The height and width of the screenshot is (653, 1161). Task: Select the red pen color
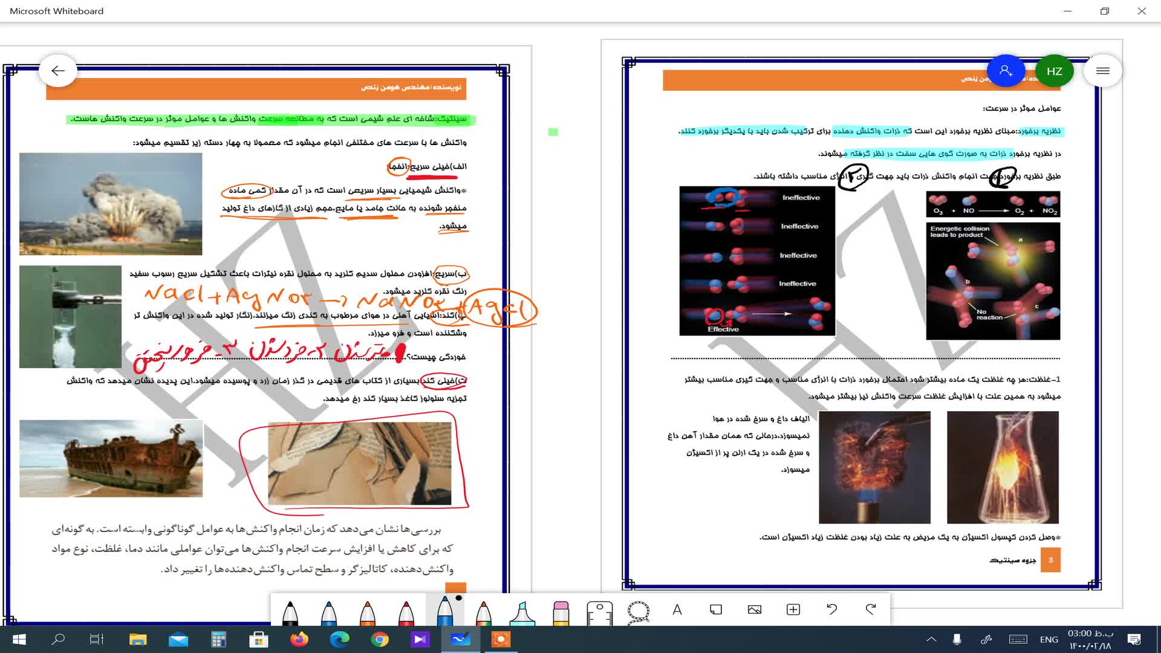[x=406, y=612]
